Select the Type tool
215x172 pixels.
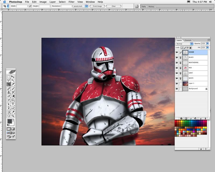(13, 104)
